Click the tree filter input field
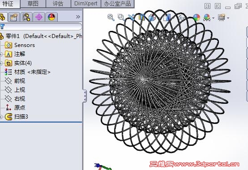 coord(43,26)
